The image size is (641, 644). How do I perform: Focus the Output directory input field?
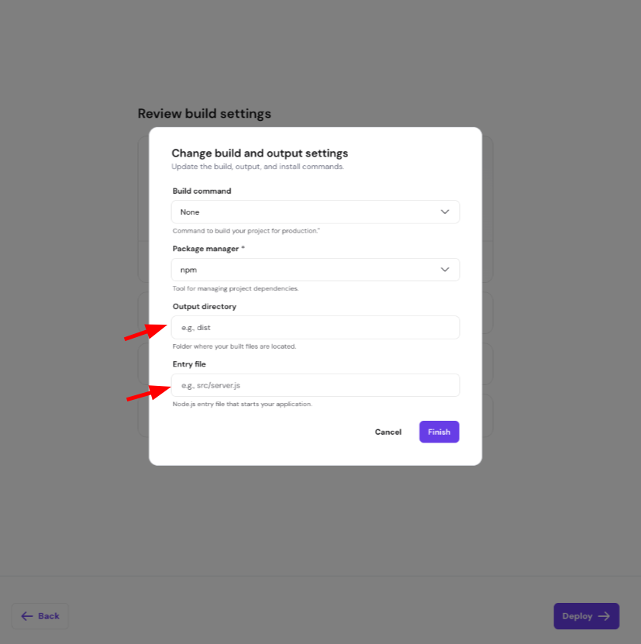[315, 327]
